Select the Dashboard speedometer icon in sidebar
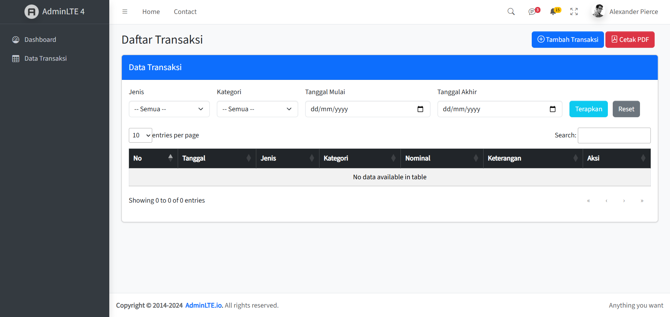Image resolution: width=670 pixels, height=317 pixels. point(16,39)
